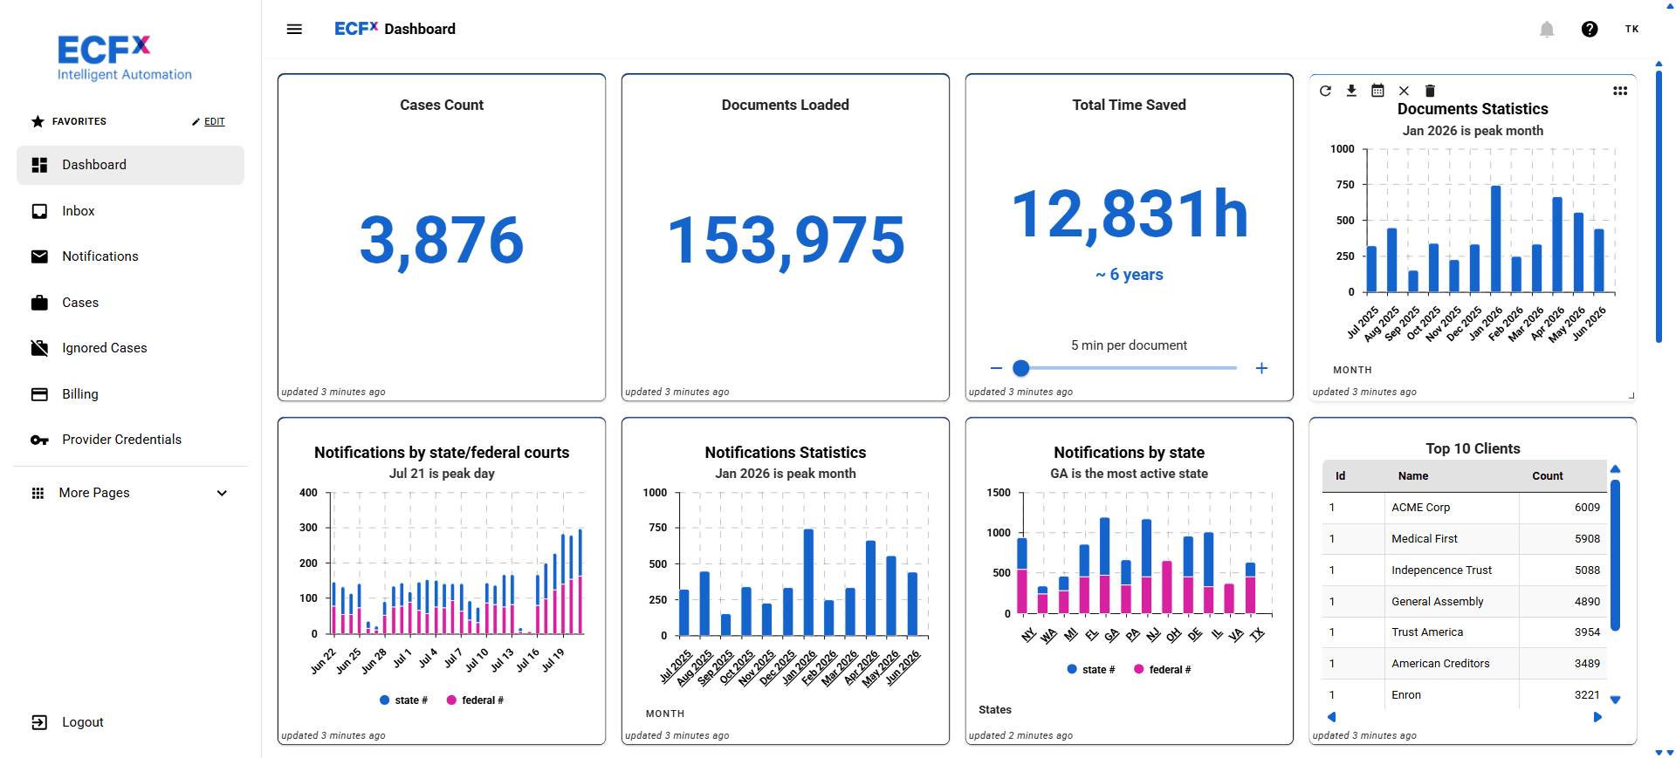Screen dimensions: 1676x758
Task: Click the Inbox tray icon
Action: point(39,211)
